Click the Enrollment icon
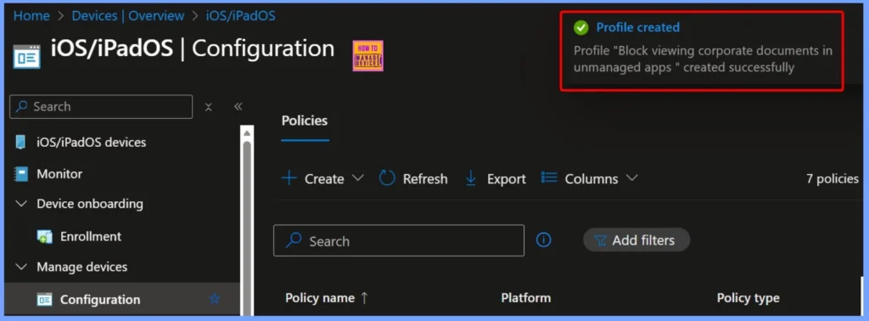 [44, 237]
